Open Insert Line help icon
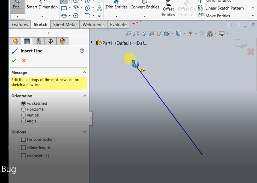 coord(82,51)
